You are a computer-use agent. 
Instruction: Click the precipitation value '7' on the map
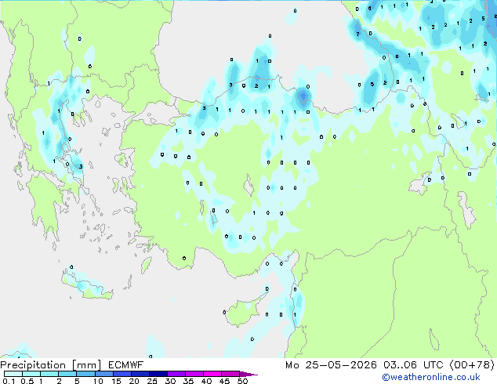tap(357, 34)
